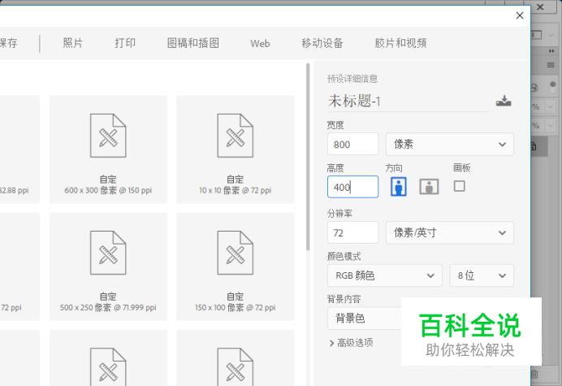Expand the 高级选项 advanced options

point(351,343)
